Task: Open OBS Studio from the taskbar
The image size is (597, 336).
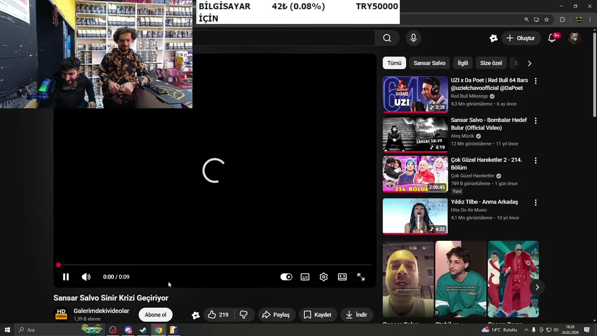Action: click(113, 330)
